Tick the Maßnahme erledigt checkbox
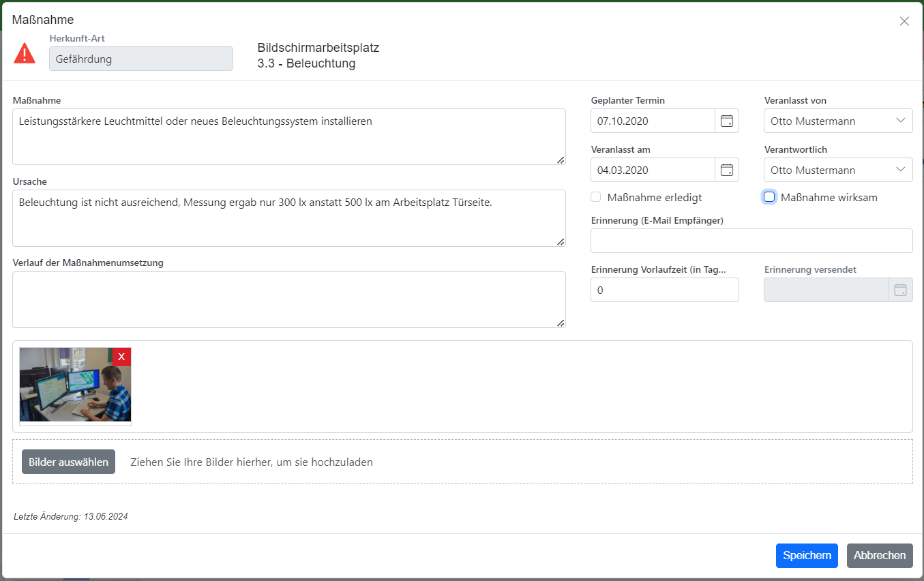 (596, 197)
